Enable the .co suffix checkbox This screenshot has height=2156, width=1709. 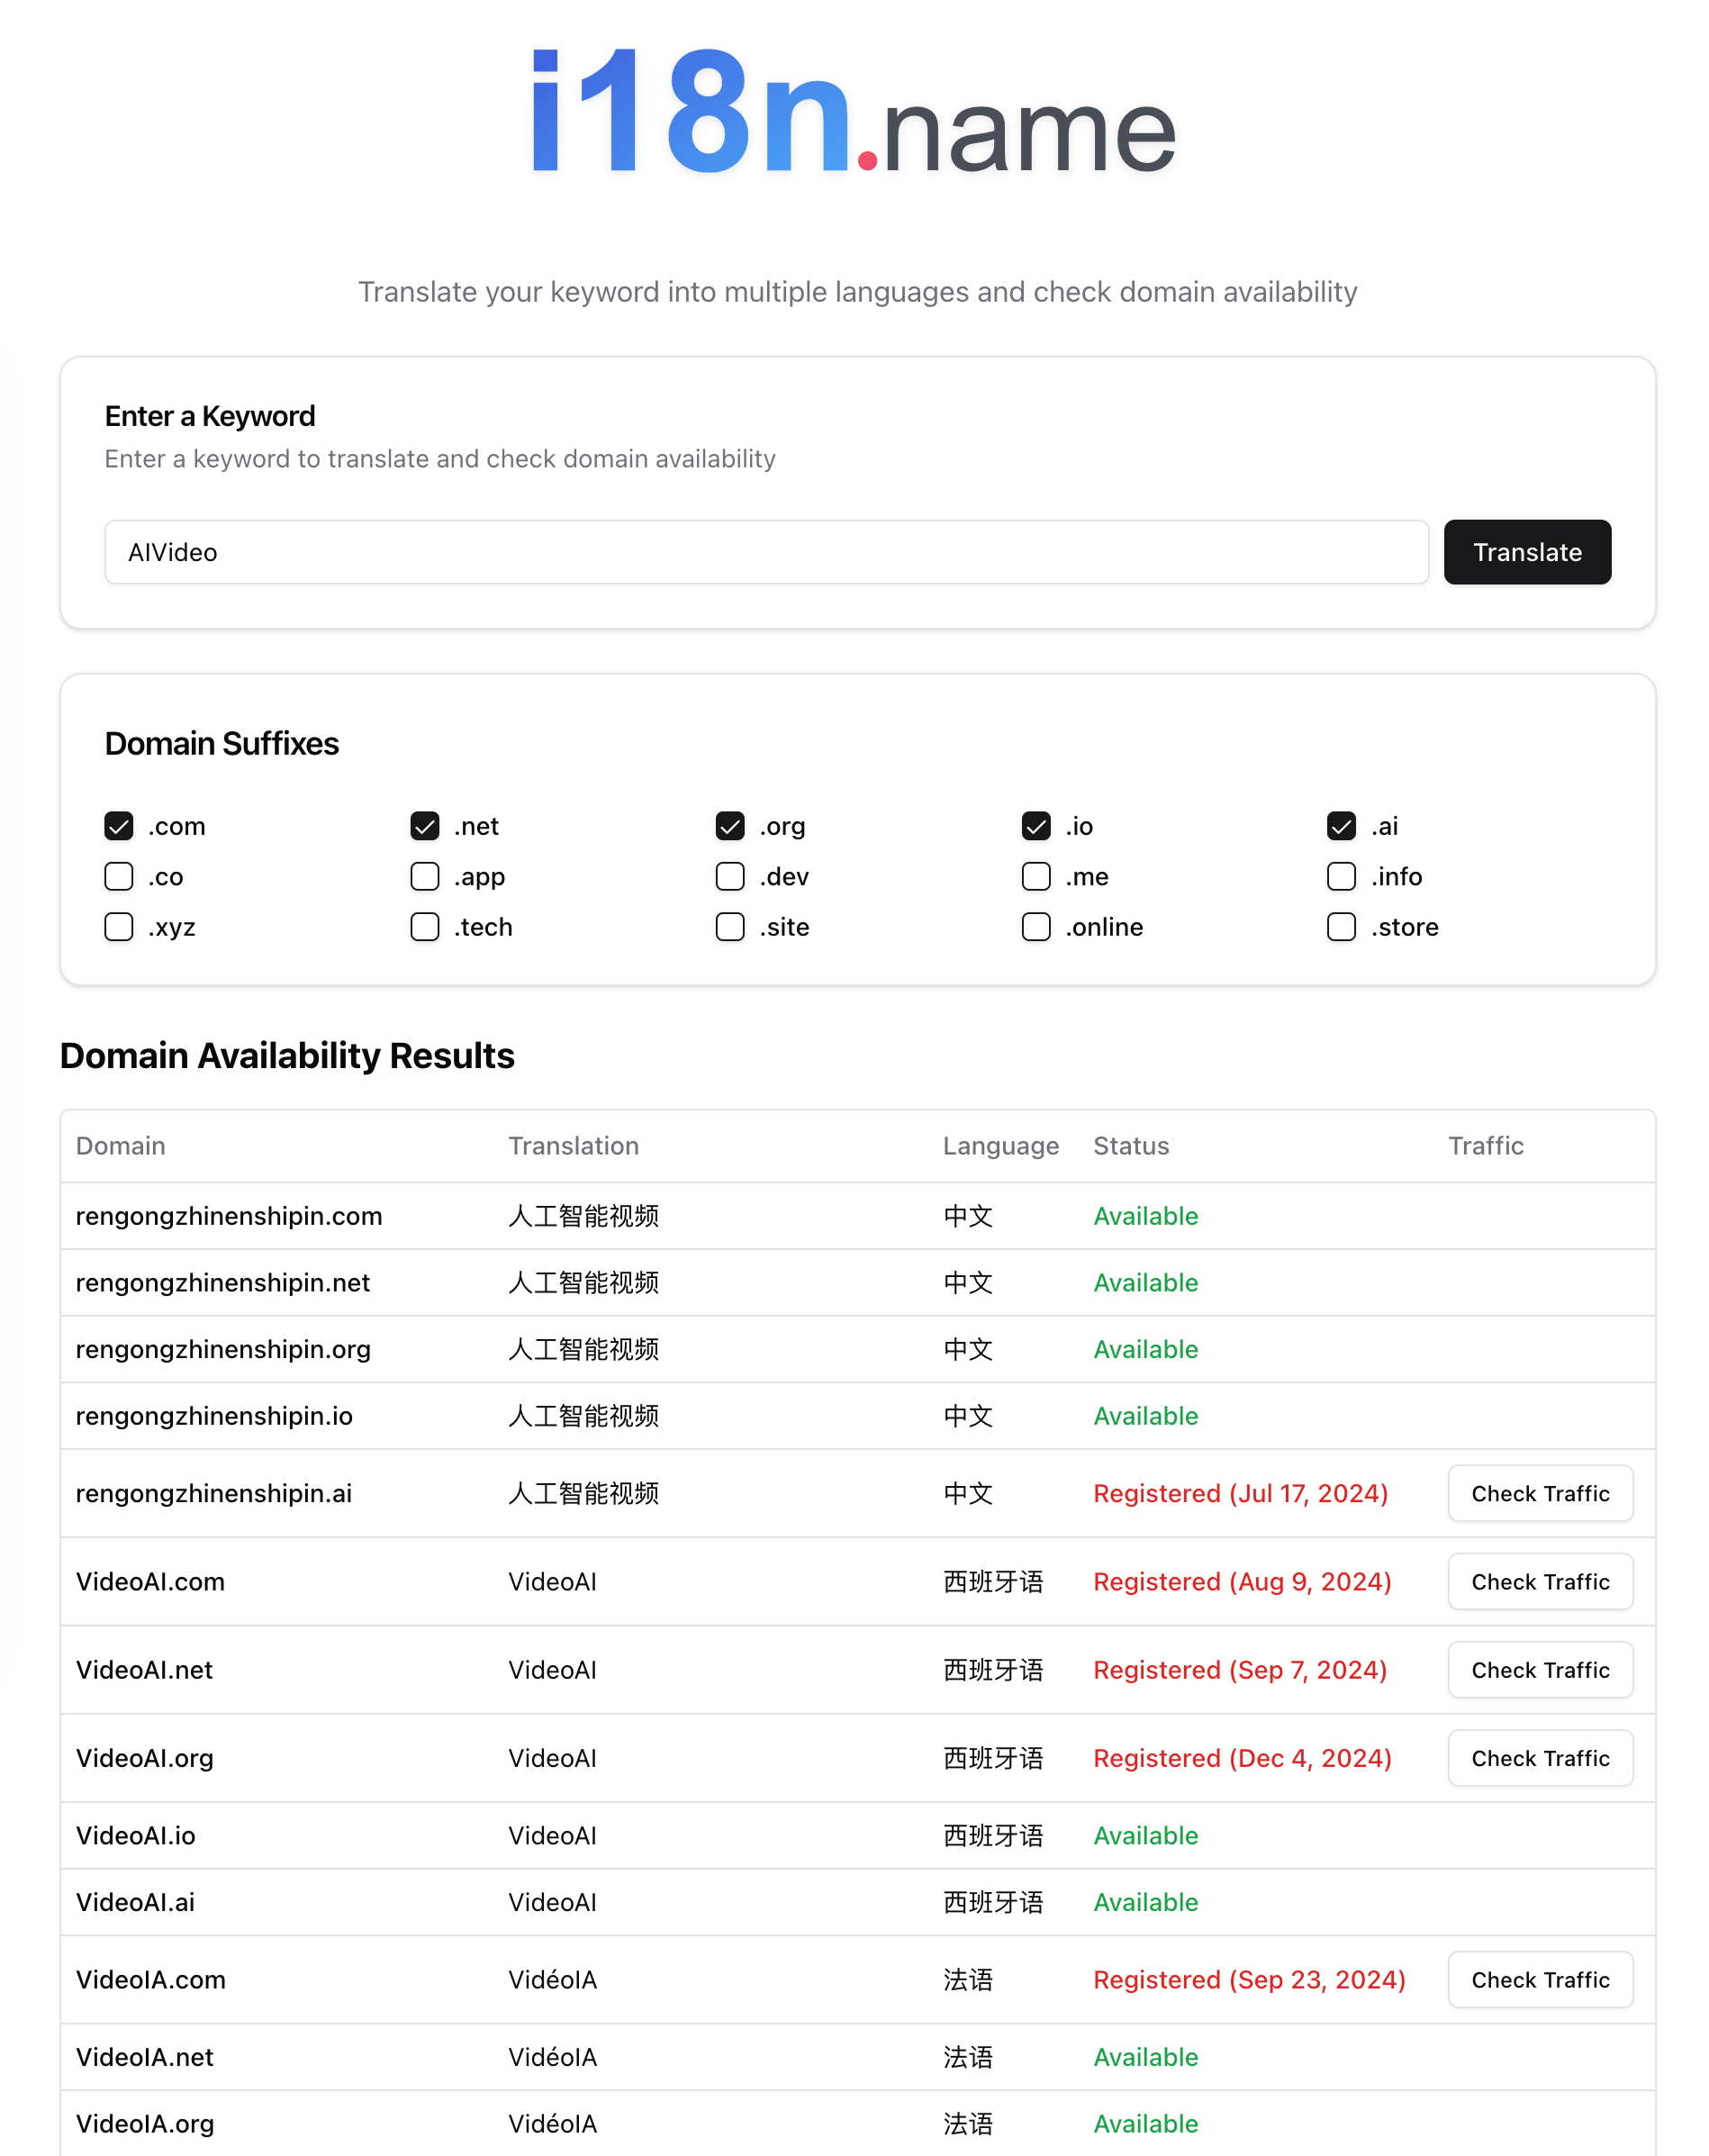pos(119,877)
